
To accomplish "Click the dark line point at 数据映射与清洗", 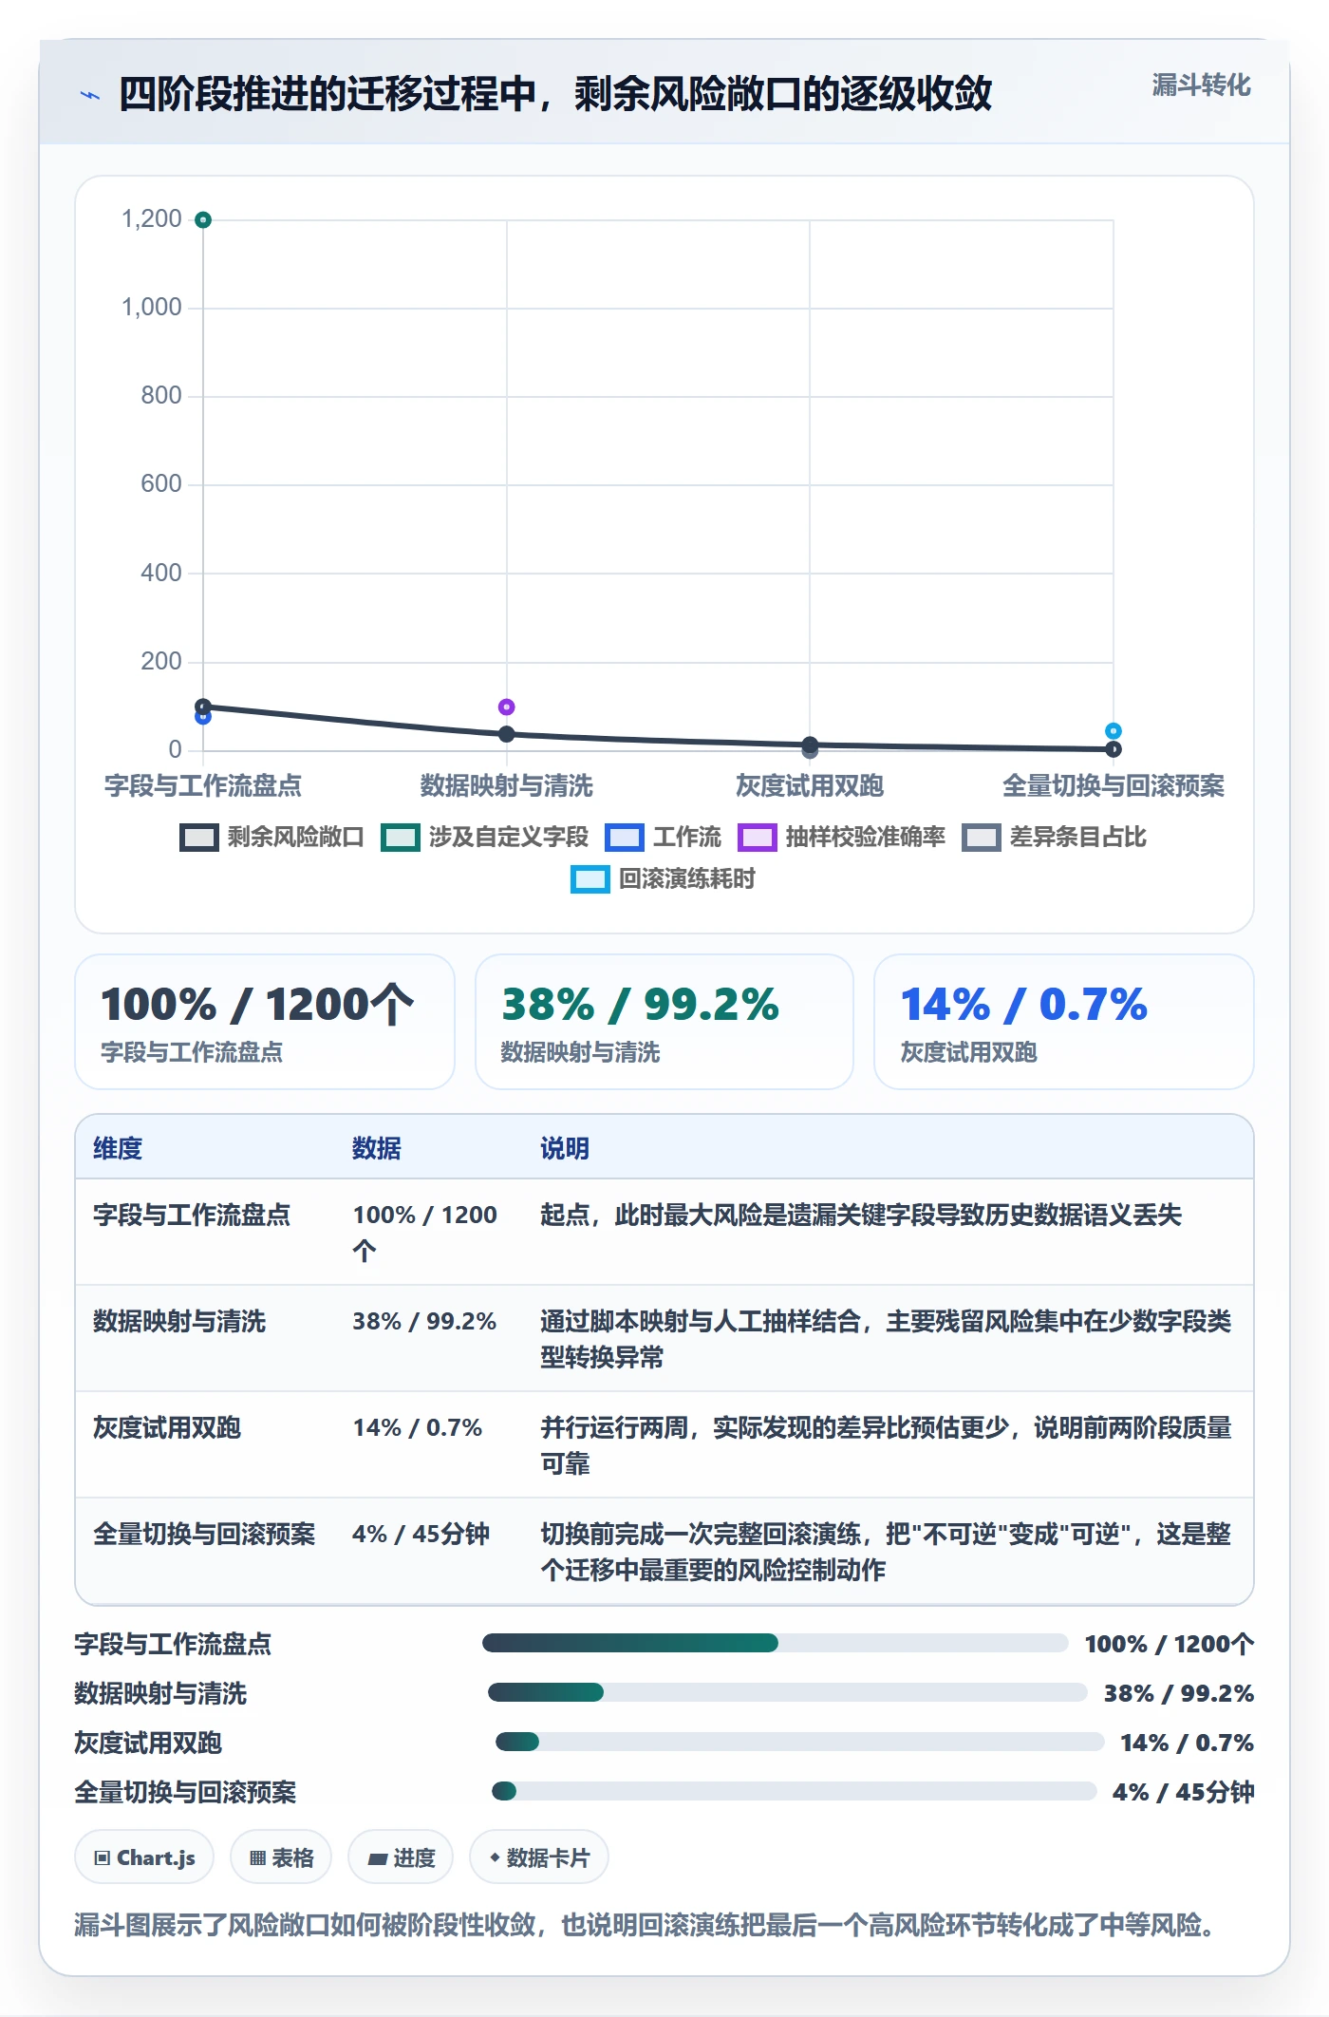I will pyautogui.click(x=506, y=734).
